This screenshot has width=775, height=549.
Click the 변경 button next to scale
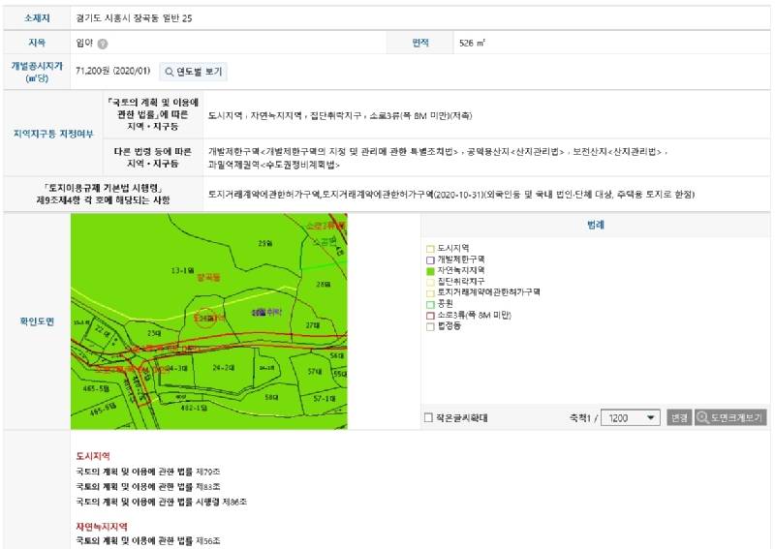pyautogui.click(x=679, y=418)
